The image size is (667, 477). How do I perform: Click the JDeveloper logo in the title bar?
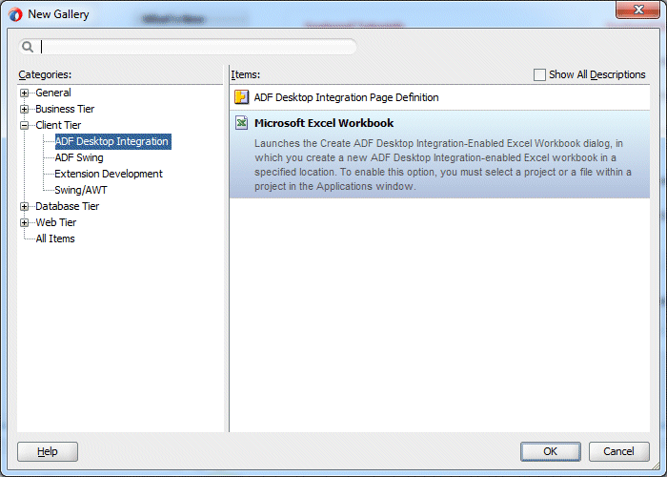pos(15,14)
